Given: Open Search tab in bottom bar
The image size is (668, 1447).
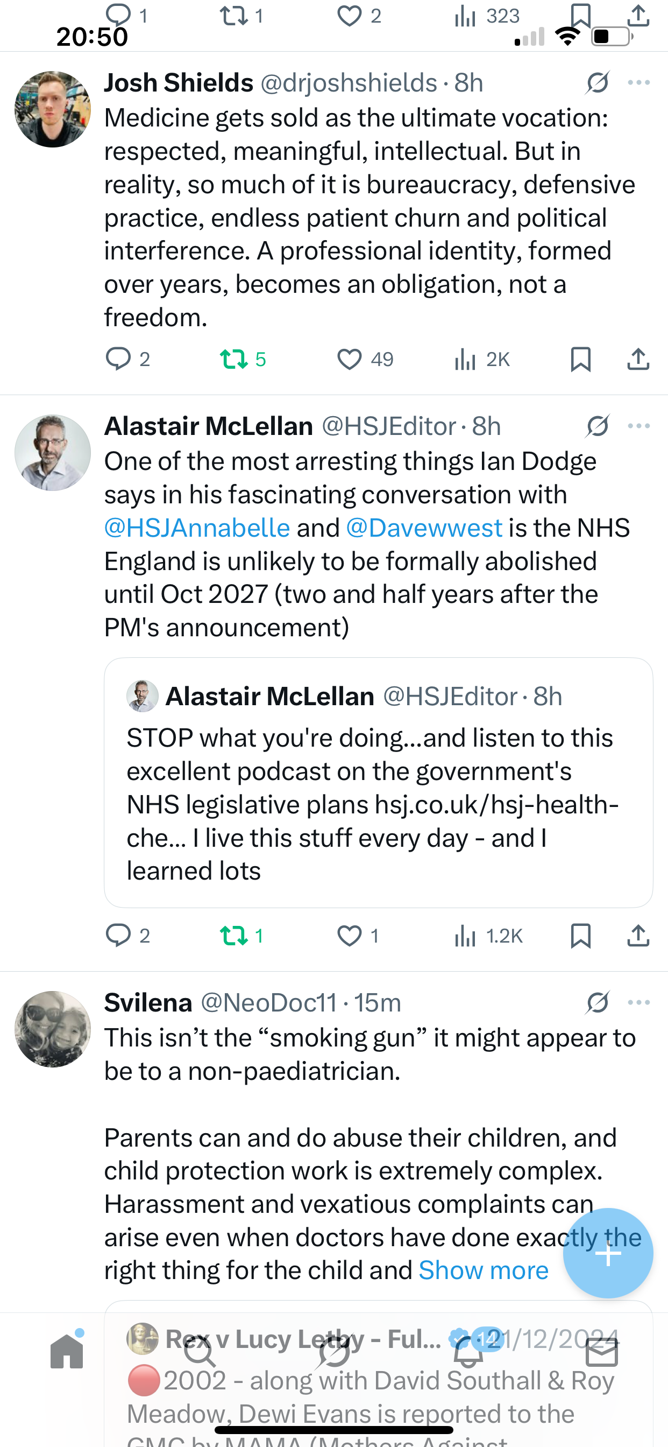Looking at the screenshot, I should (x=200, y=1352).
